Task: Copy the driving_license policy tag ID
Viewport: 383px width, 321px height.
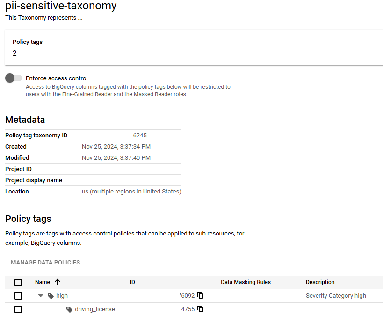Action: click(x=200, y=309)
